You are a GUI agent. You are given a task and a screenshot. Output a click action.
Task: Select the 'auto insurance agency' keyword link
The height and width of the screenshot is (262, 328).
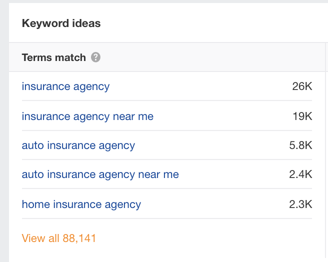78,145
